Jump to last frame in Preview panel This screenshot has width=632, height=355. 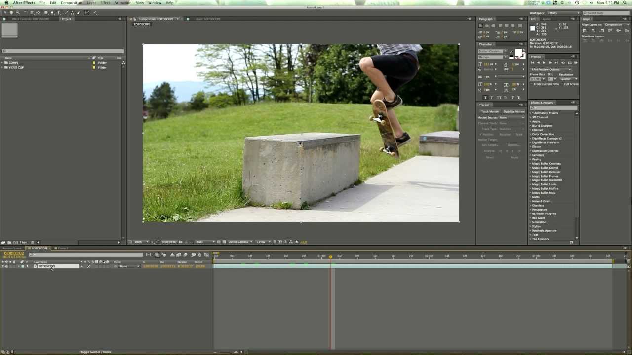click(x=556, y=63)
